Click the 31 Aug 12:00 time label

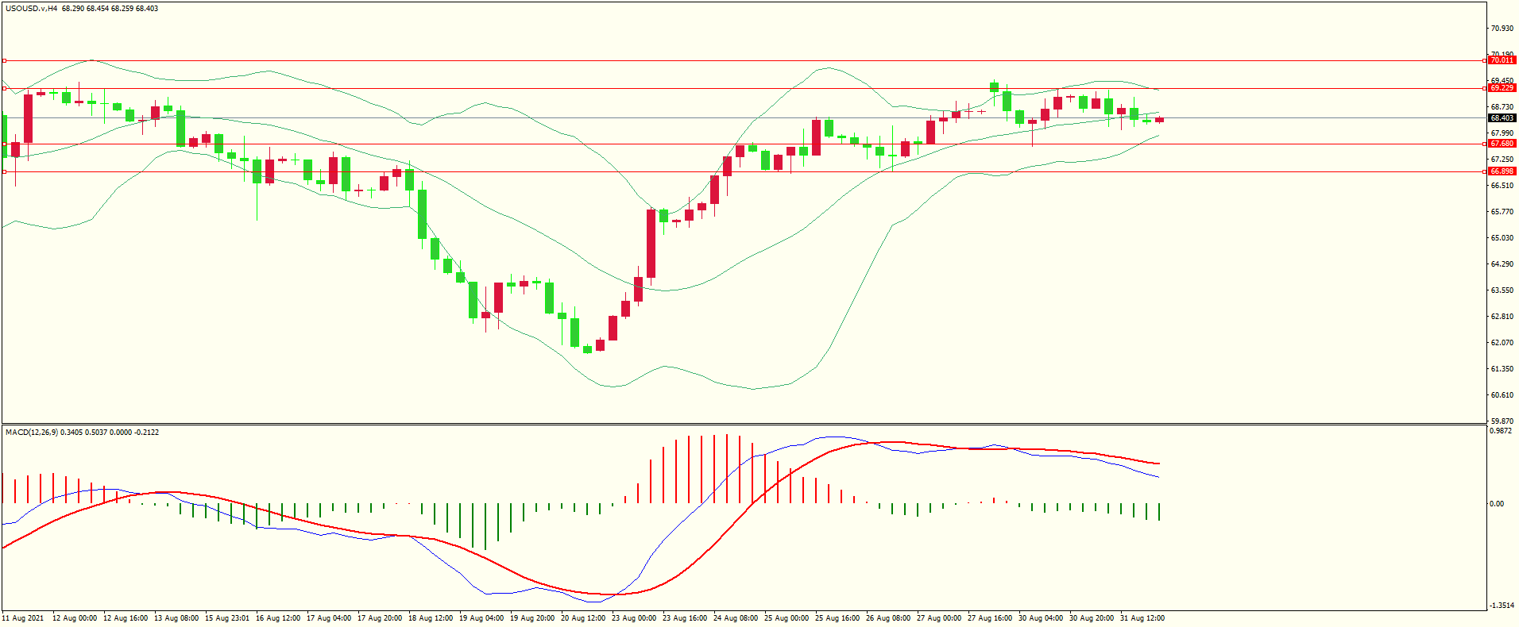[x=1142, y=618]
